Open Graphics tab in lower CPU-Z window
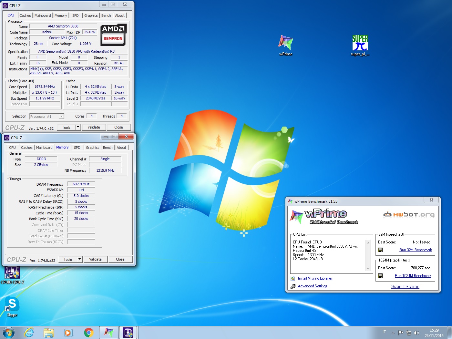This screenshot has height=339, width=452. click(x=93, y=148)
